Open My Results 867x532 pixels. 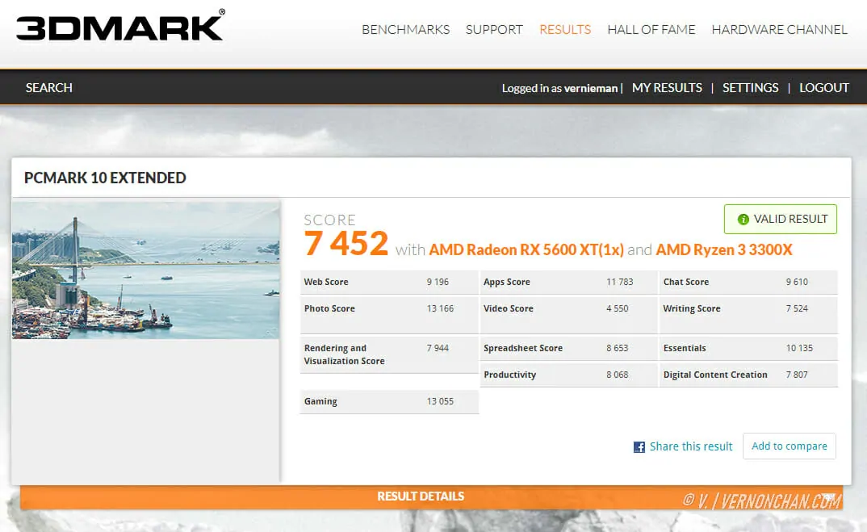coord(667,88)
